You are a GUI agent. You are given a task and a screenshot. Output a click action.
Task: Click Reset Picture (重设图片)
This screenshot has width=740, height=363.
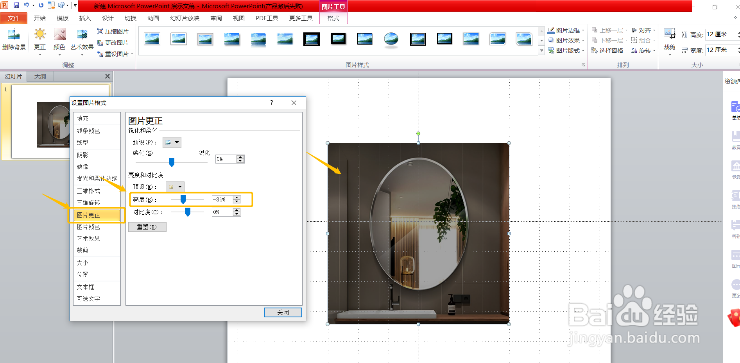(115, 54)
